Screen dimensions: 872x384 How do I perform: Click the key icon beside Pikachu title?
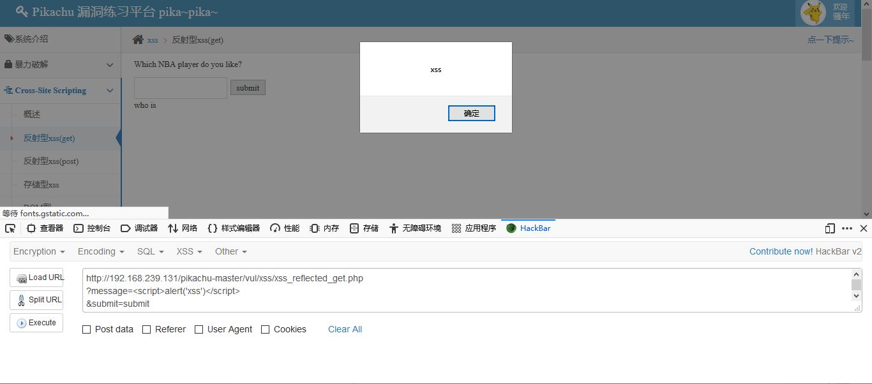22,11
